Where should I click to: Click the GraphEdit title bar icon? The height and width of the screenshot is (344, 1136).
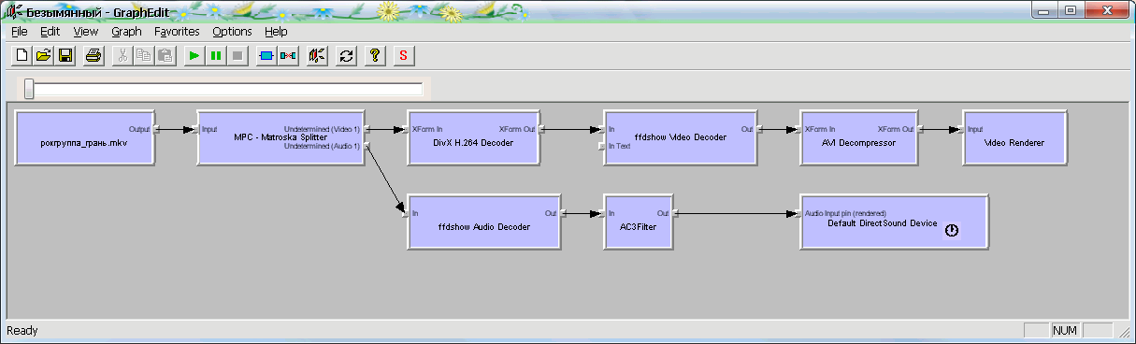[13, 12]
